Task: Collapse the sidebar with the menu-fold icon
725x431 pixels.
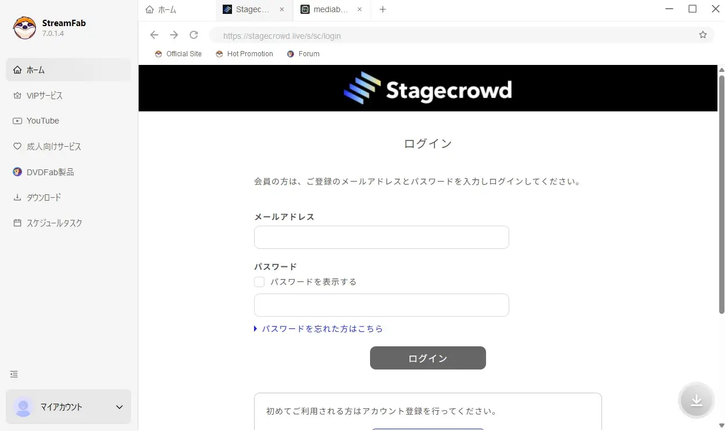Action: tap(14, 374)
